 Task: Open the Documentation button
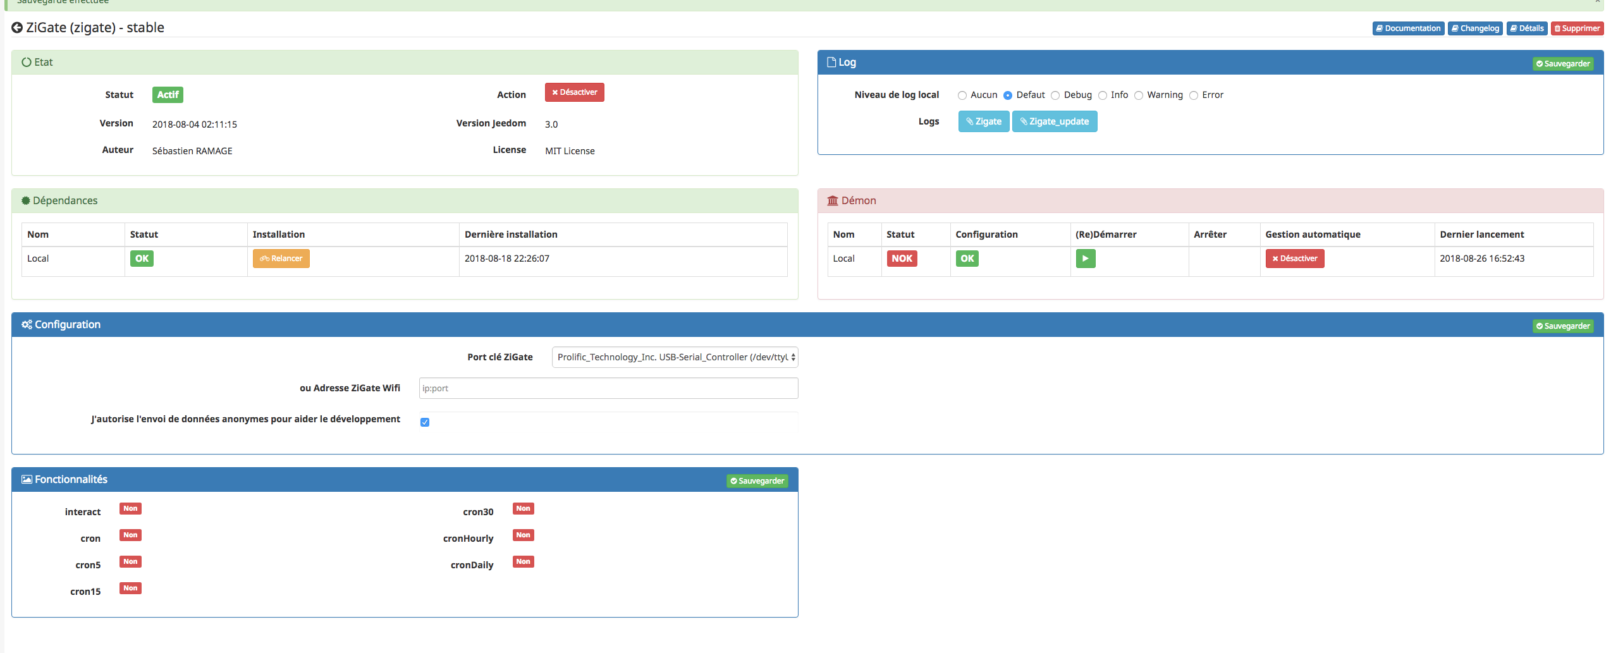coord(1408,28)
